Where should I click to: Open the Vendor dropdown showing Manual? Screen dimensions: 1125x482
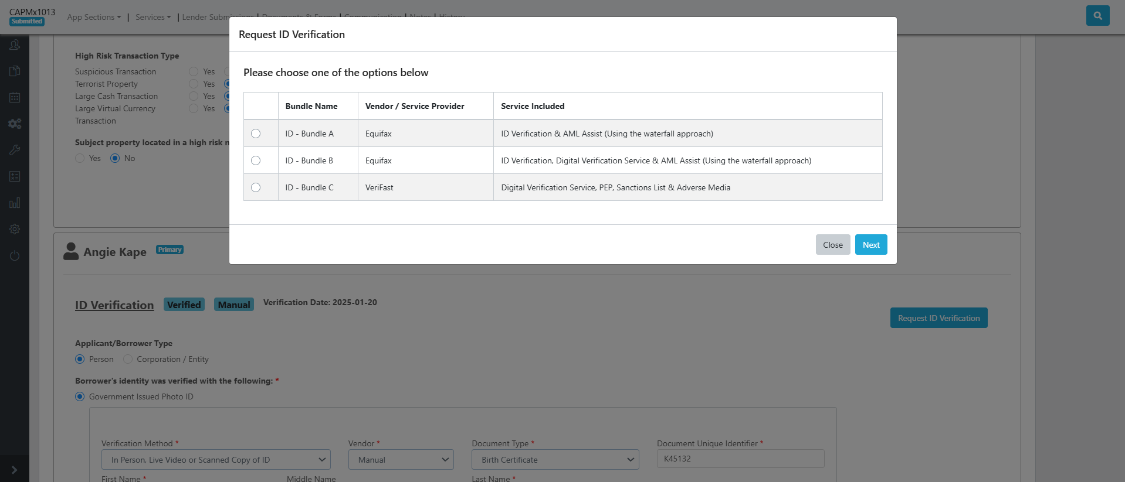[401, 460]
